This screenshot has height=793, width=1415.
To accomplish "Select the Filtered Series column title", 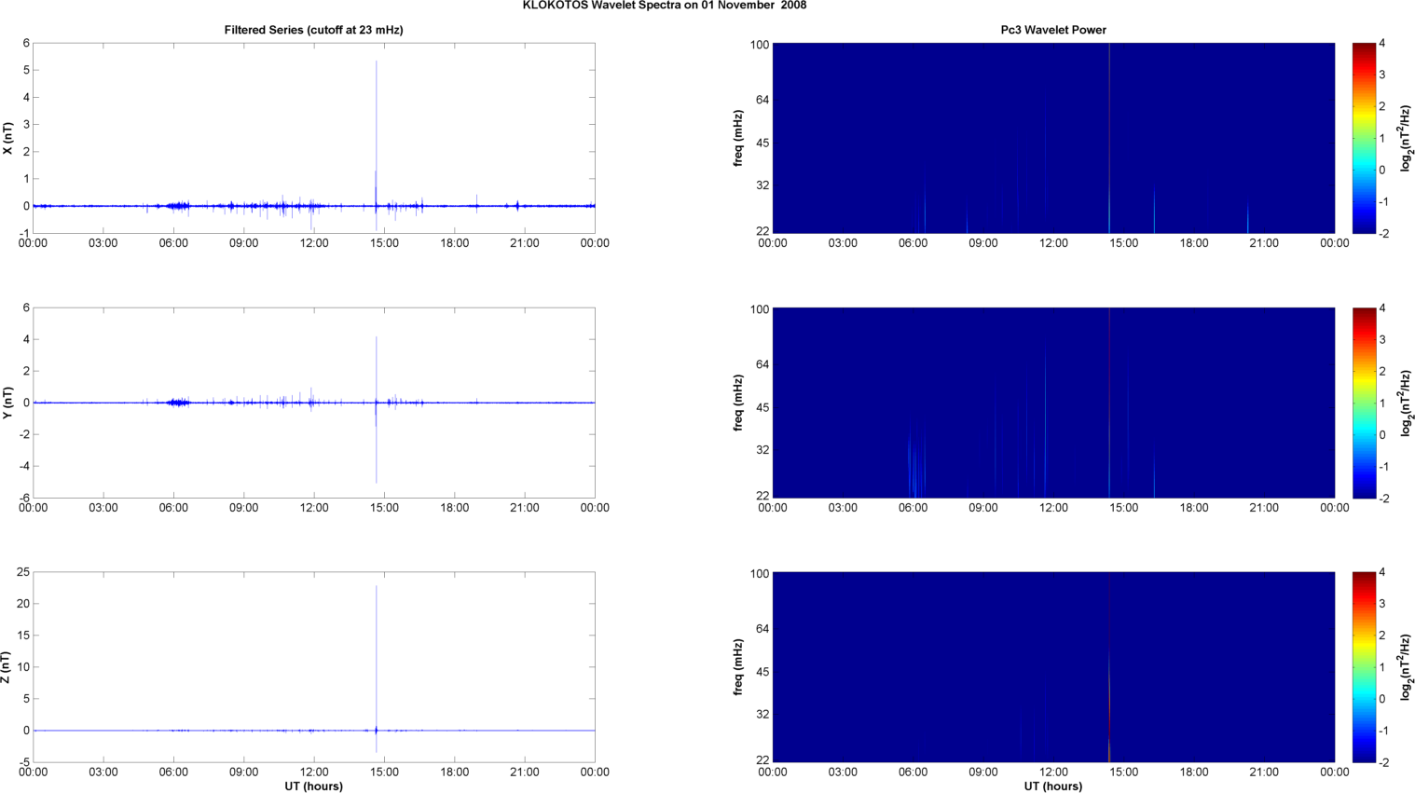I will (x=313, y=30).
